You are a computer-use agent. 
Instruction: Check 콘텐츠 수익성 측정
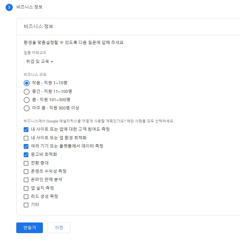point(26,171)
